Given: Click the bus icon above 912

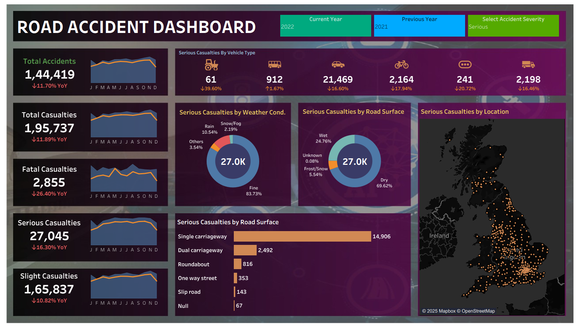Looking at the screenshot, I should pos(274,64).
